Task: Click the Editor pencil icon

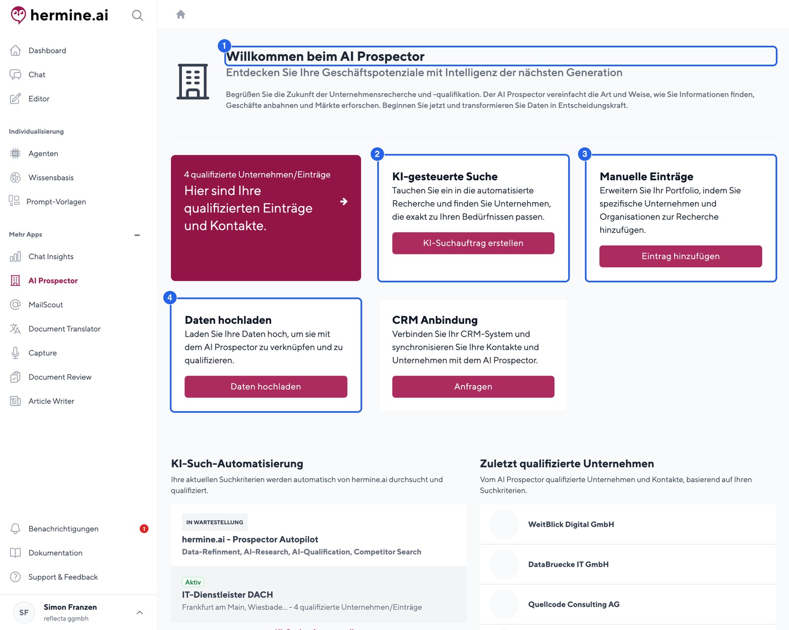Action: click(15, 99)
